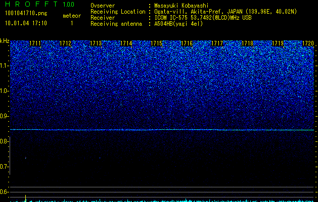Image resolution: width=318 pixels, height=202 pixels.
Task: Click the HROFFT title text
Action: click(31, 4)
